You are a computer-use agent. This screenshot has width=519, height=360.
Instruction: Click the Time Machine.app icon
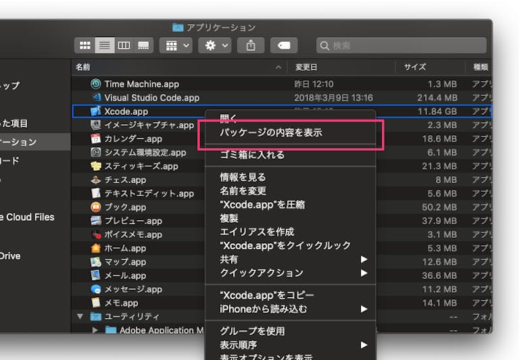[x=96, y=84]
